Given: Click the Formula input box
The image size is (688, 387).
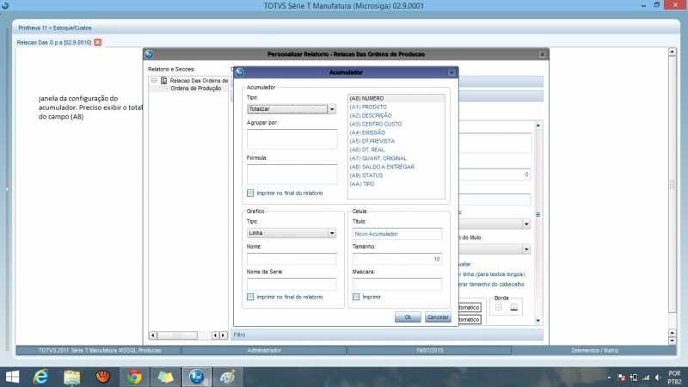Looking at the screenshot, I should [x=292, y=175].
